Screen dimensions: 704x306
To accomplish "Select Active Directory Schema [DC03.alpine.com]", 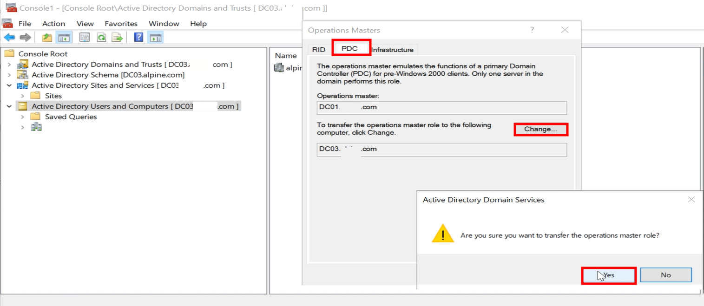I will 108,75.
